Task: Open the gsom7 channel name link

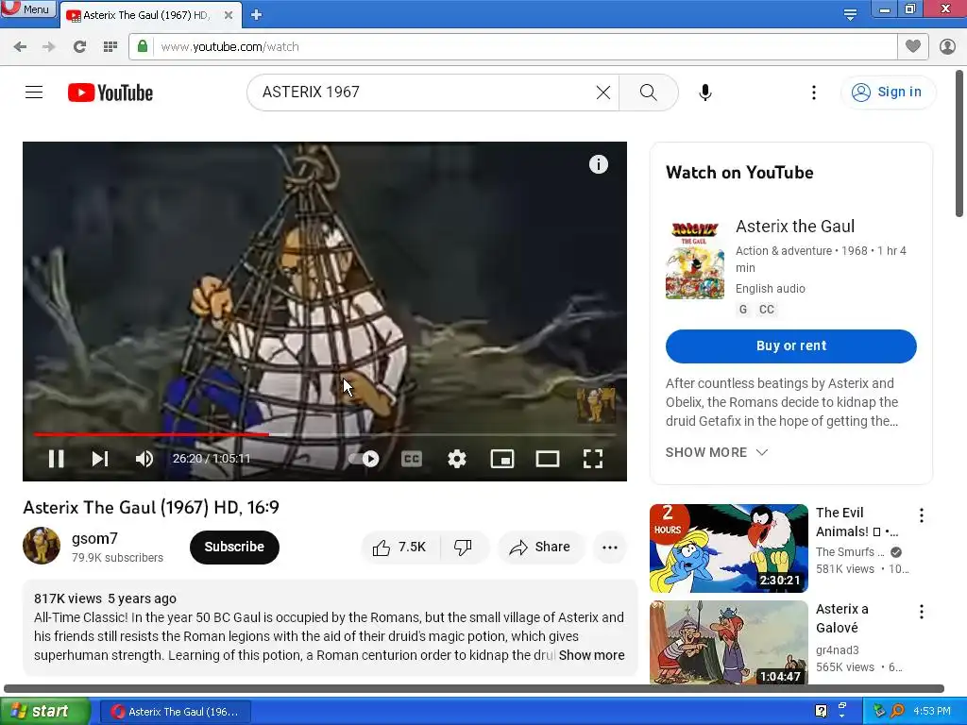Action: 94,538
